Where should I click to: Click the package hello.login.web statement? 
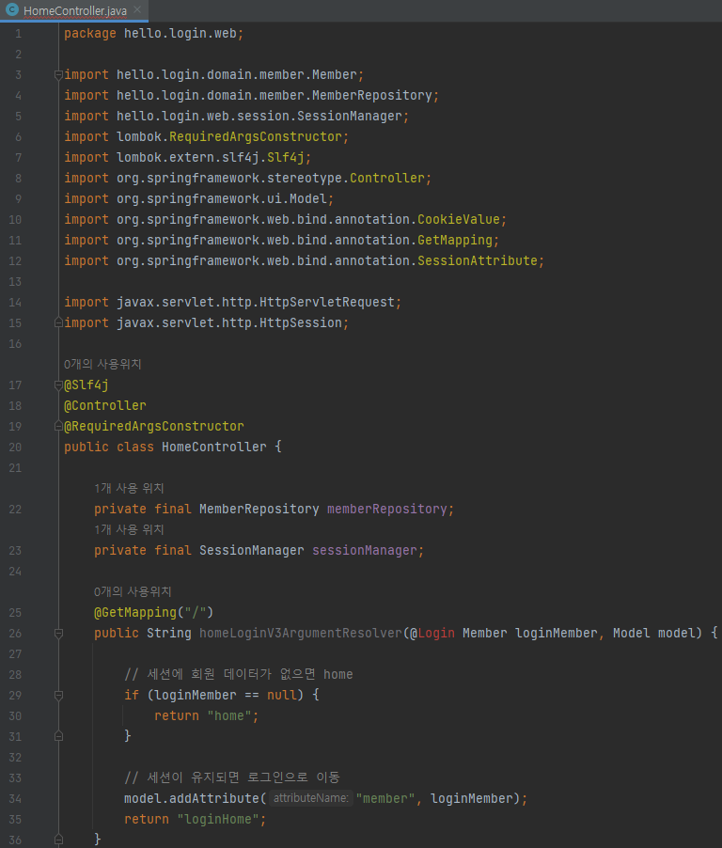pos(153,34)
